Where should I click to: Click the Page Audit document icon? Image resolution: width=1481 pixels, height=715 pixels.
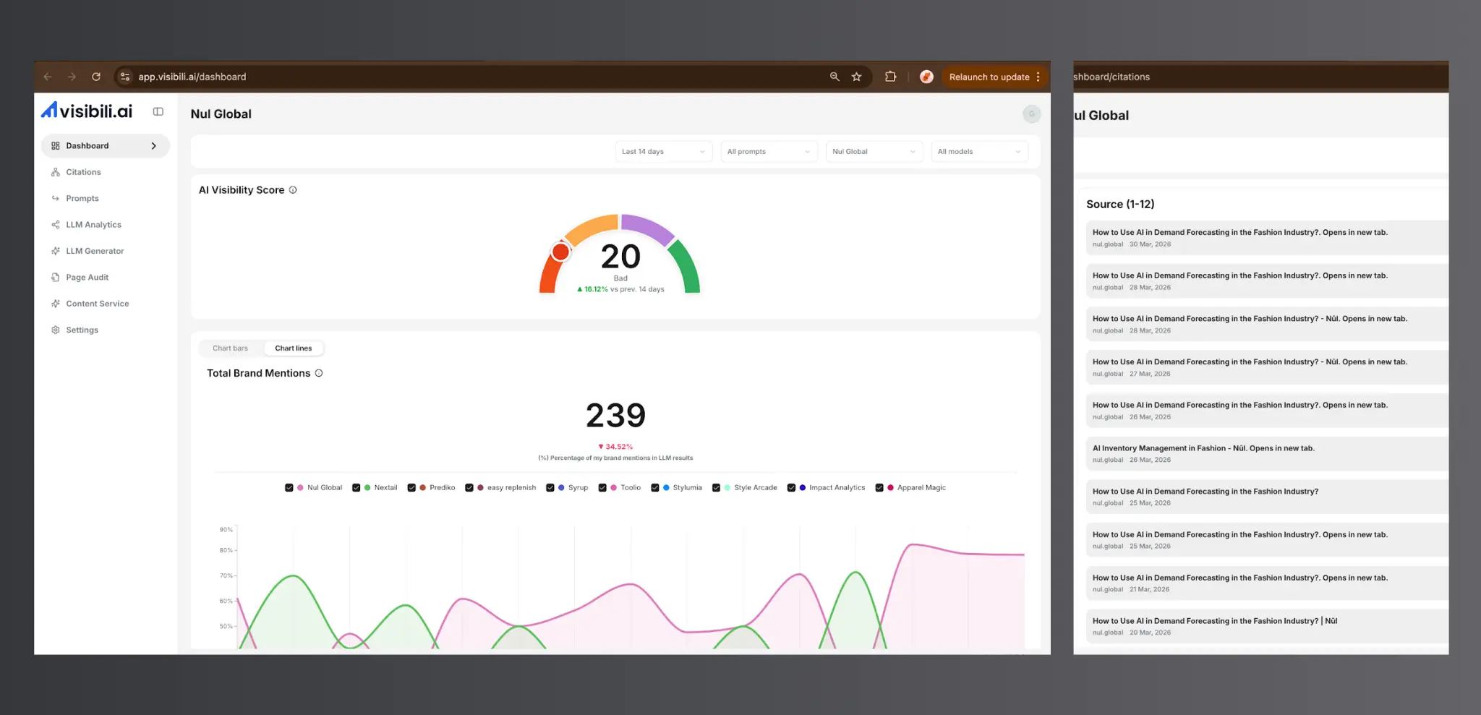pyautogui.click(x=56, y=278)
